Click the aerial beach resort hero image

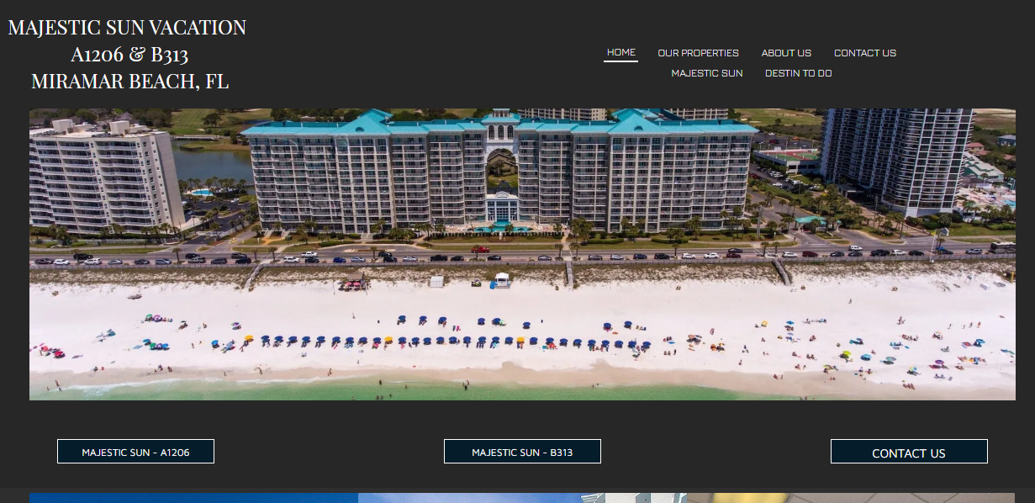point(522,254)
